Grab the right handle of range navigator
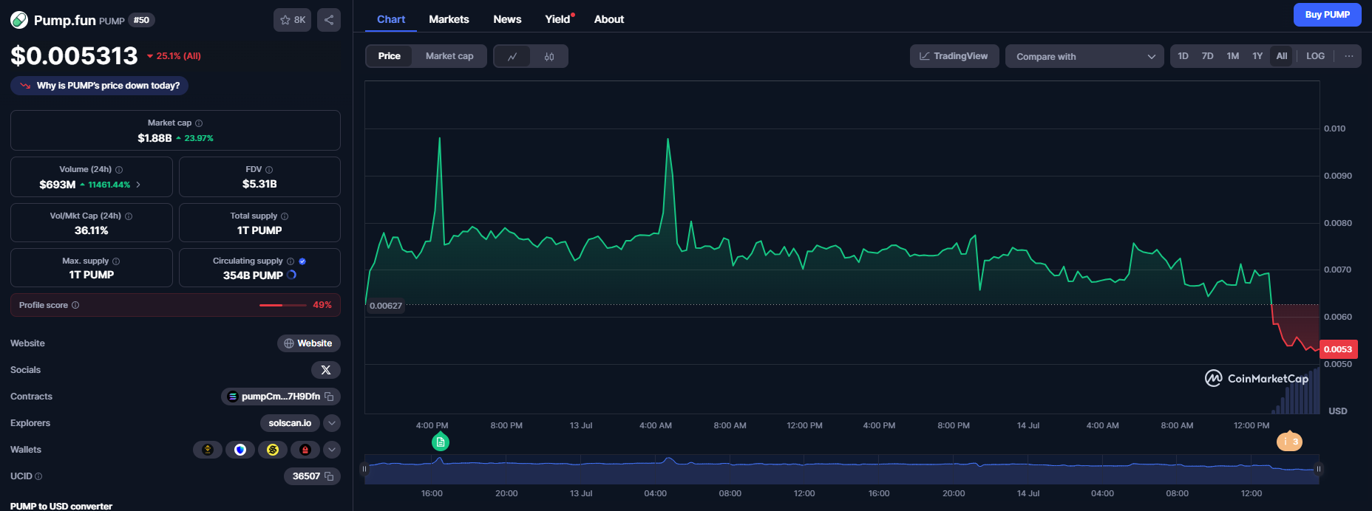Screen dimensions: 1372x511 pos(1319,469)
